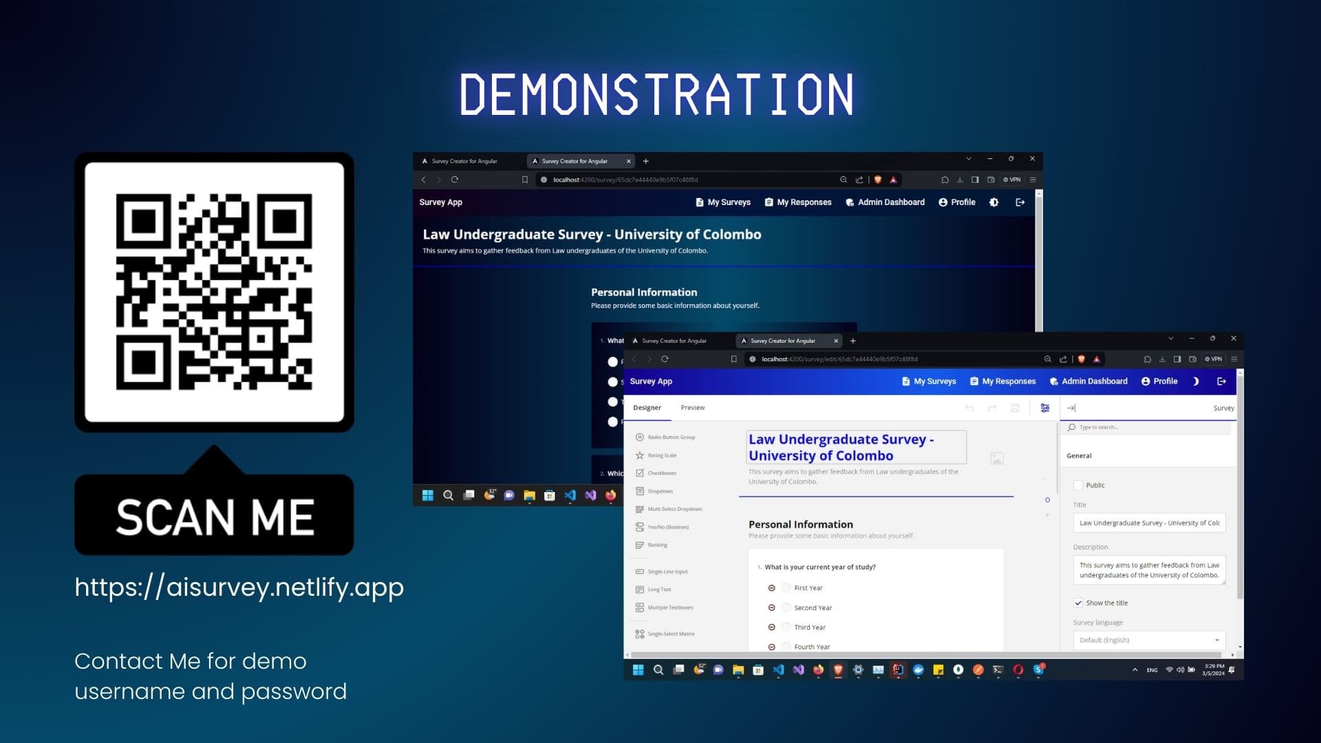Add a Rating Scale question from toolbox
The width and height of the screenshot is (1321, 743).
(x=661, y=455)
